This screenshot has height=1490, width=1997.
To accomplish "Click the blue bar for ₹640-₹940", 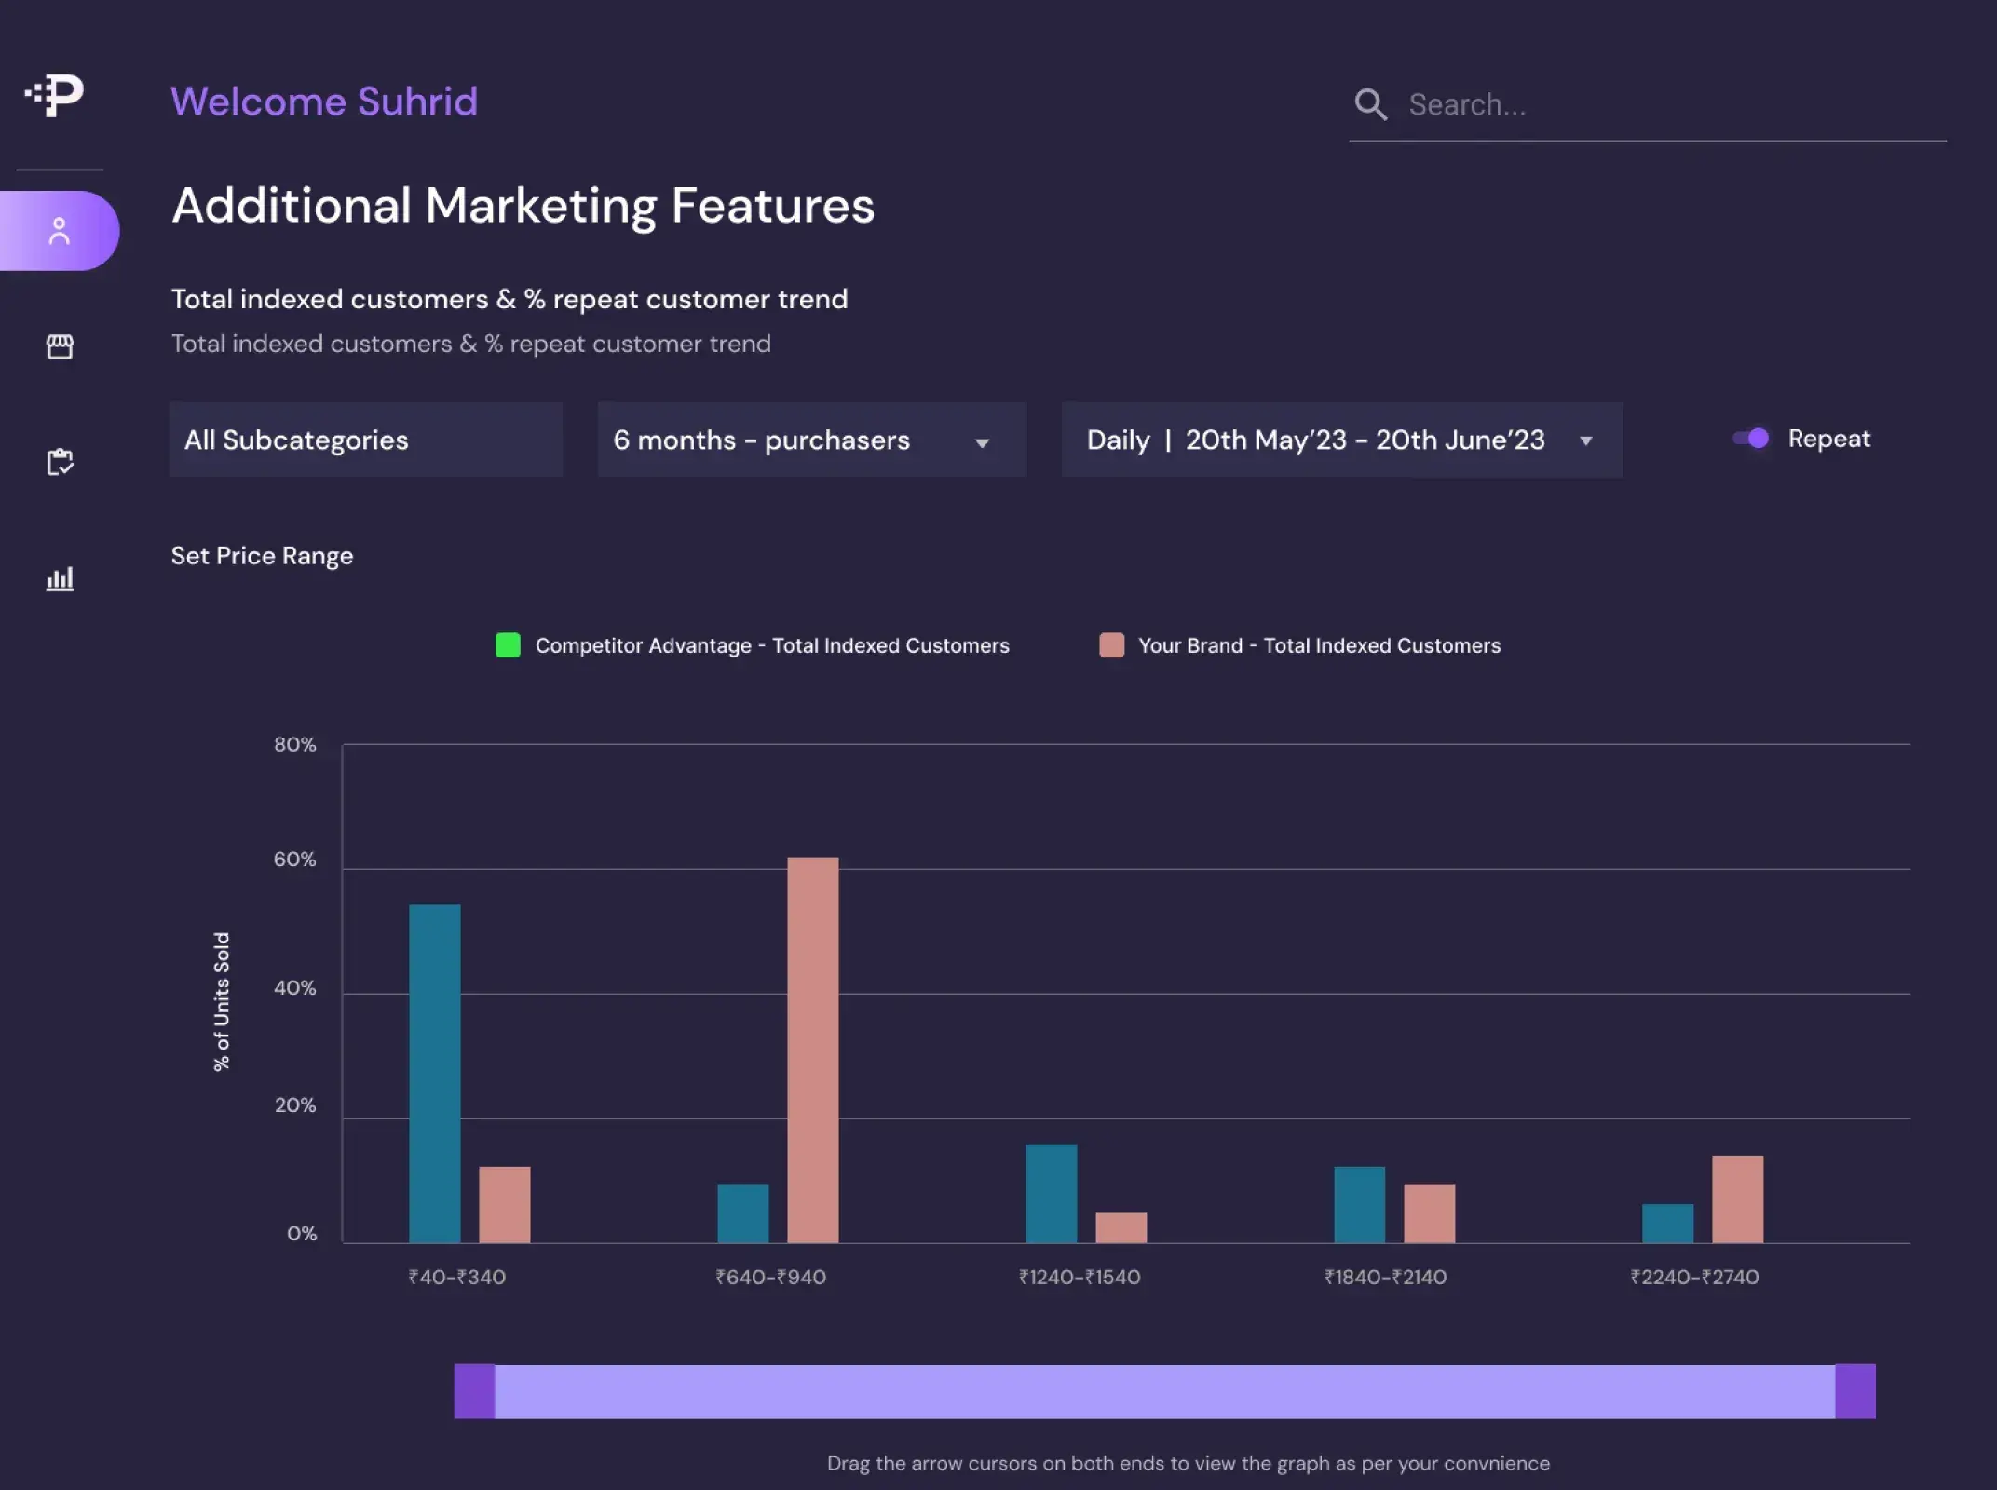I will pyautogui.click(x=743, y=1213).
